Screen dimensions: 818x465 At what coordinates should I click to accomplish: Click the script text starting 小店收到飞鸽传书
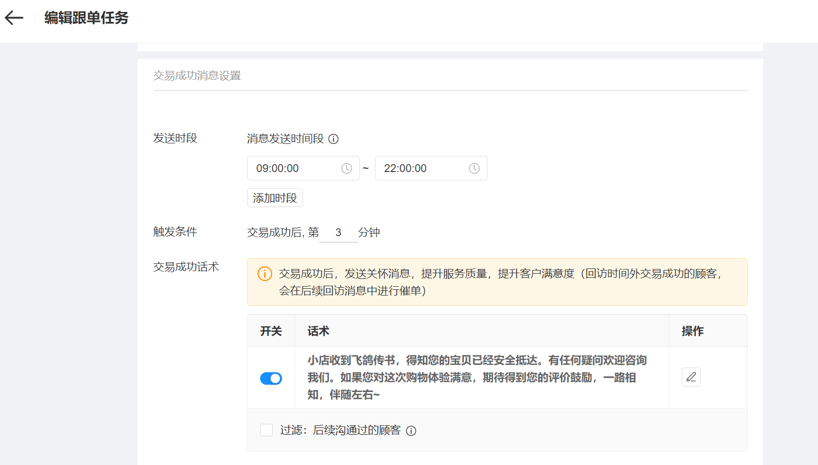477,377
